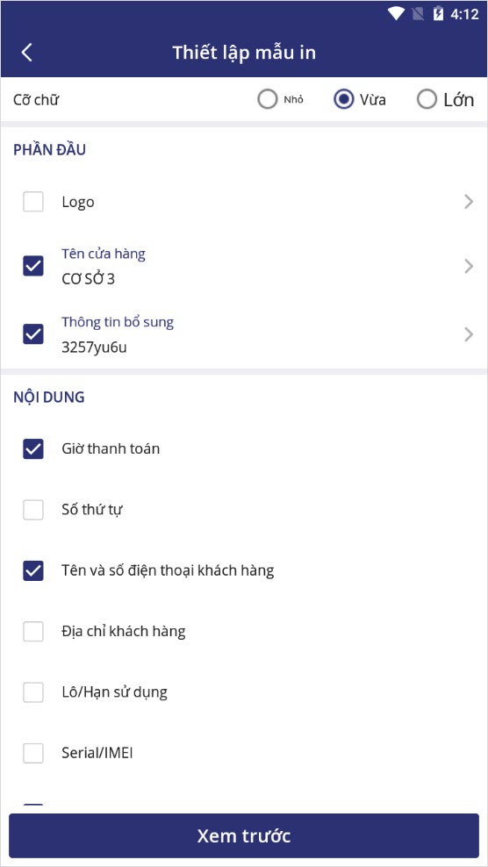Open Logo settings via chevron

(469, 202)
